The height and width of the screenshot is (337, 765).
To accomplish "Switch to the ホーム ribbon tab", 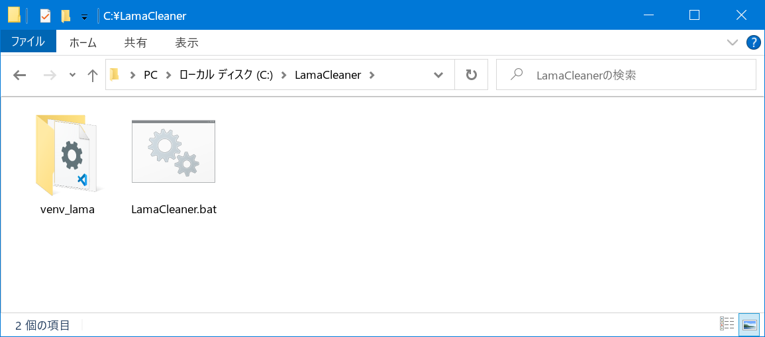I will (83, 43).
